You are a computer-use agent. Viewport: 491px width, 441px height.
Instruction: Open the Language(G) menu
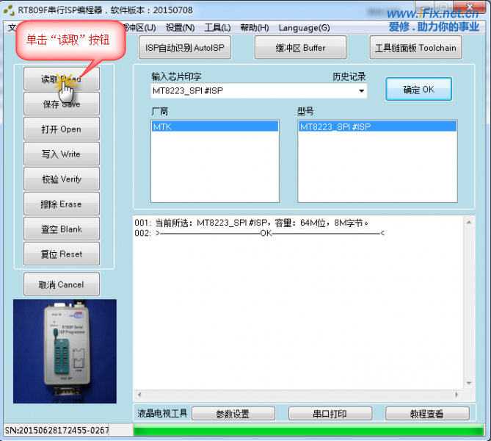(x=304, y=28)
